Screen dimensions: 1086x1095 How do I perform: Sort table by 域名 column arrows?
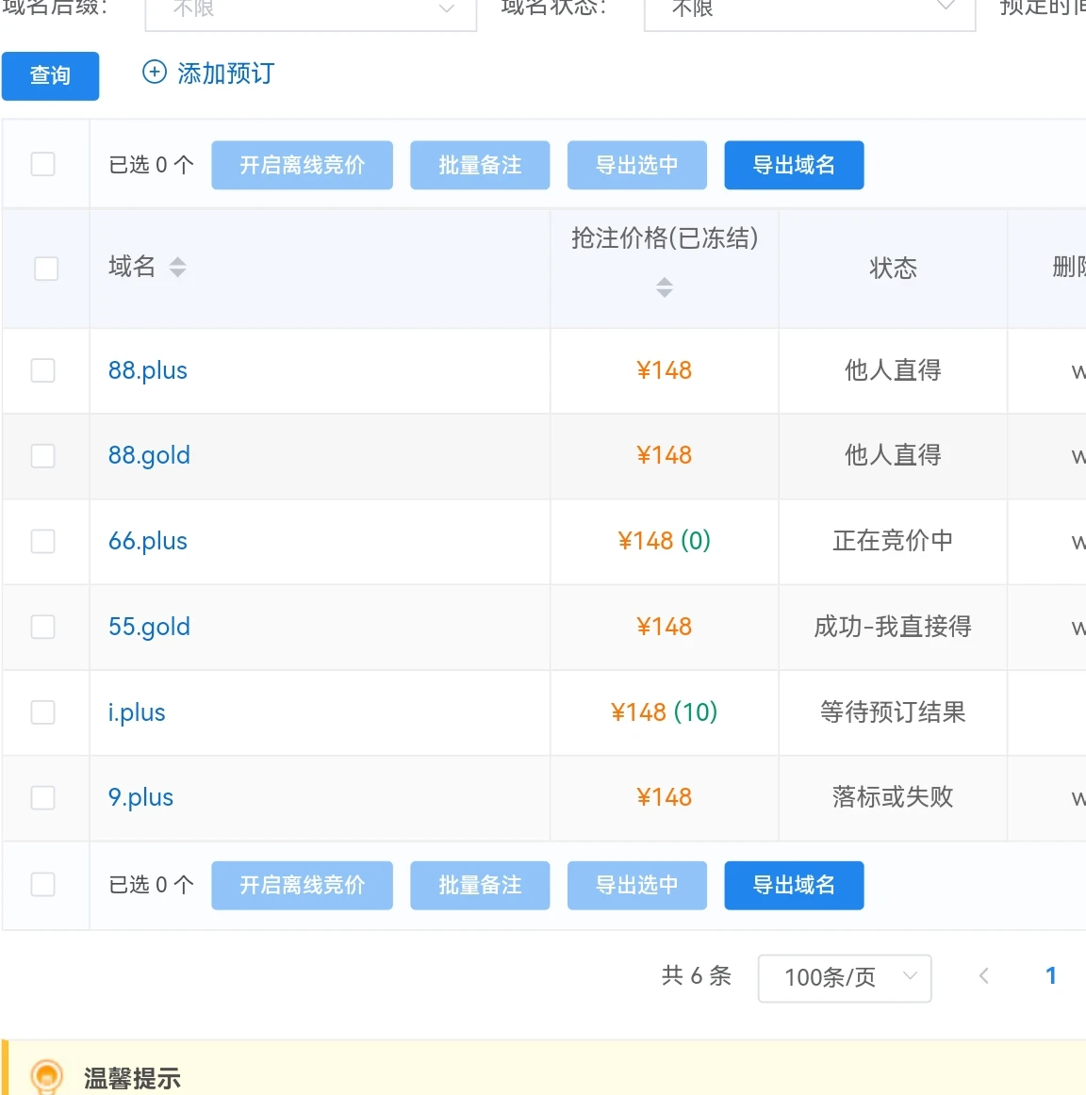[x=177, y=268]
